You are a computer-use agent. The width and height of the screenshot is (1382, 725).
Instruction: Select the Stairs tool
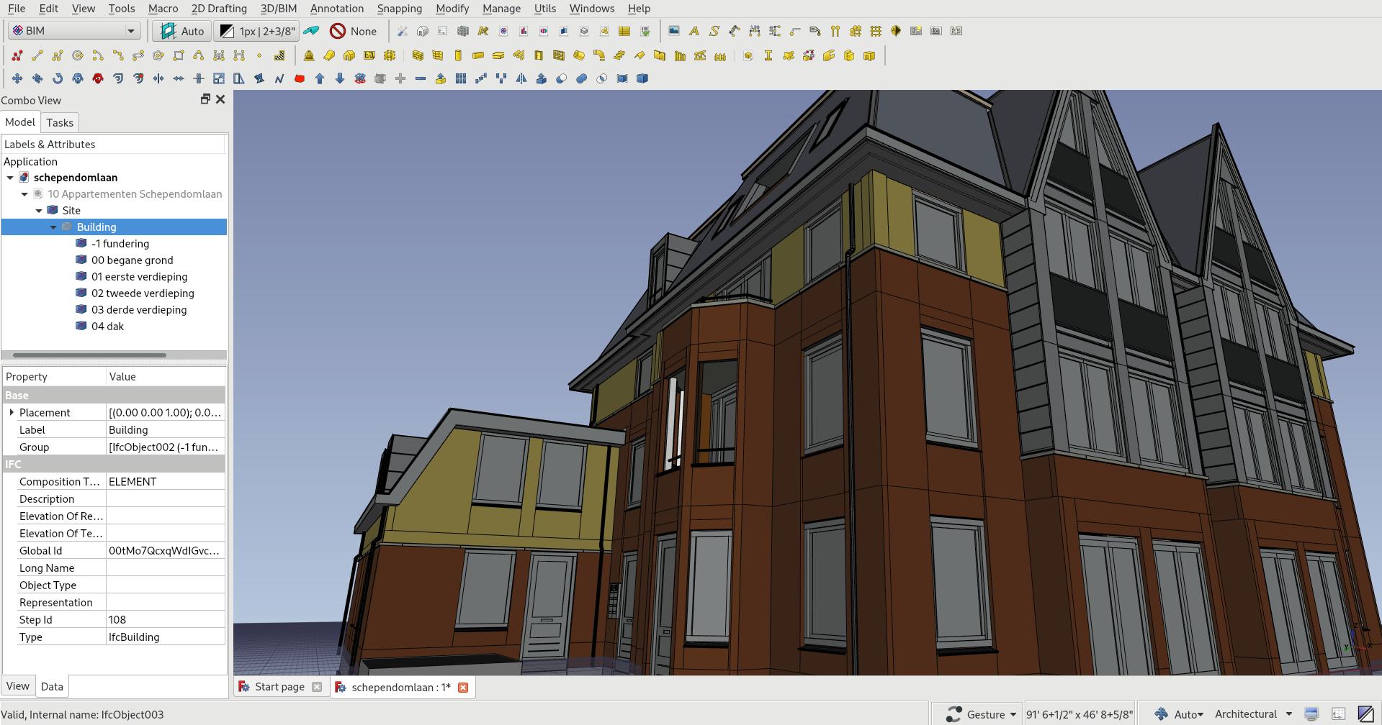[x=618, y=55]
